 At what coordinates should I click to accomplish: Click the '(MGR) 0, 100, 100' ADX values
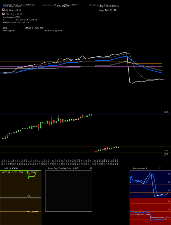(x=34, y=28)
